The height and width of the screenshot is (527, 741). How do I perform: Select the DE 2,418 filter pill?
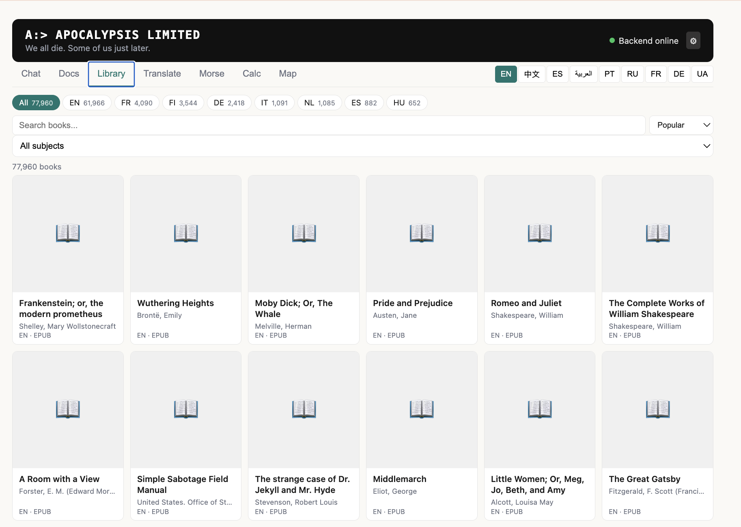(229, 103)
